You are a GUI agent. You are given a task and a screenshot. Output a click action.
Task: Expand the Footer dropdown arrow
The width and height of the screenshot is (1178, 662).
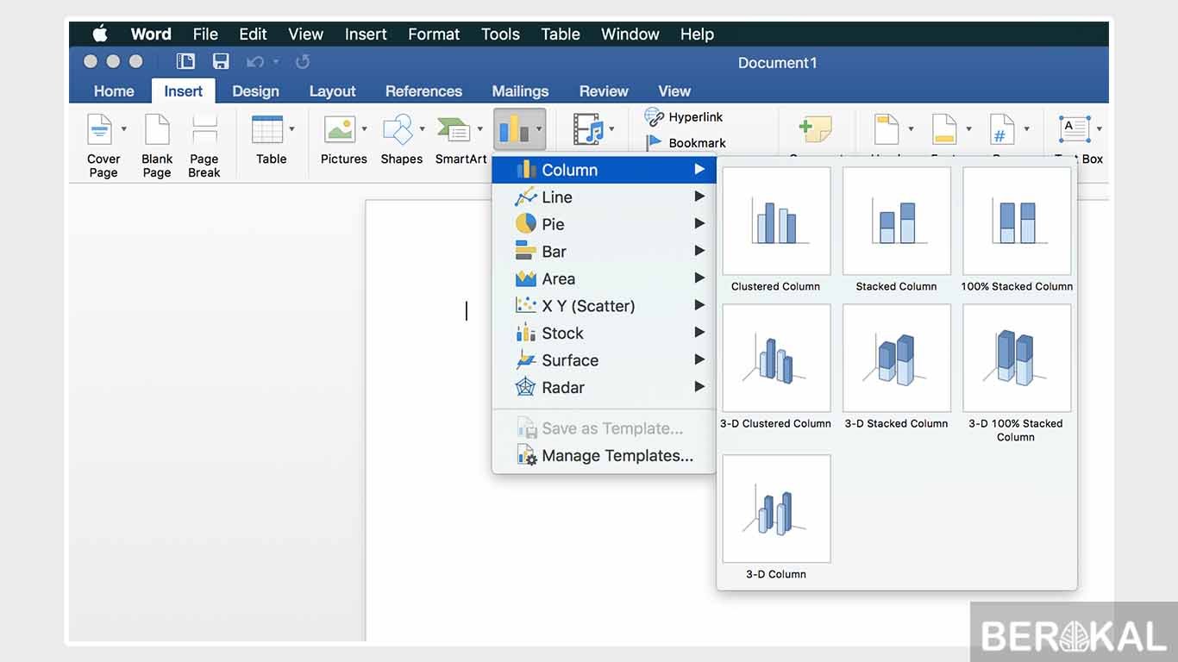[x=968, y=129]
